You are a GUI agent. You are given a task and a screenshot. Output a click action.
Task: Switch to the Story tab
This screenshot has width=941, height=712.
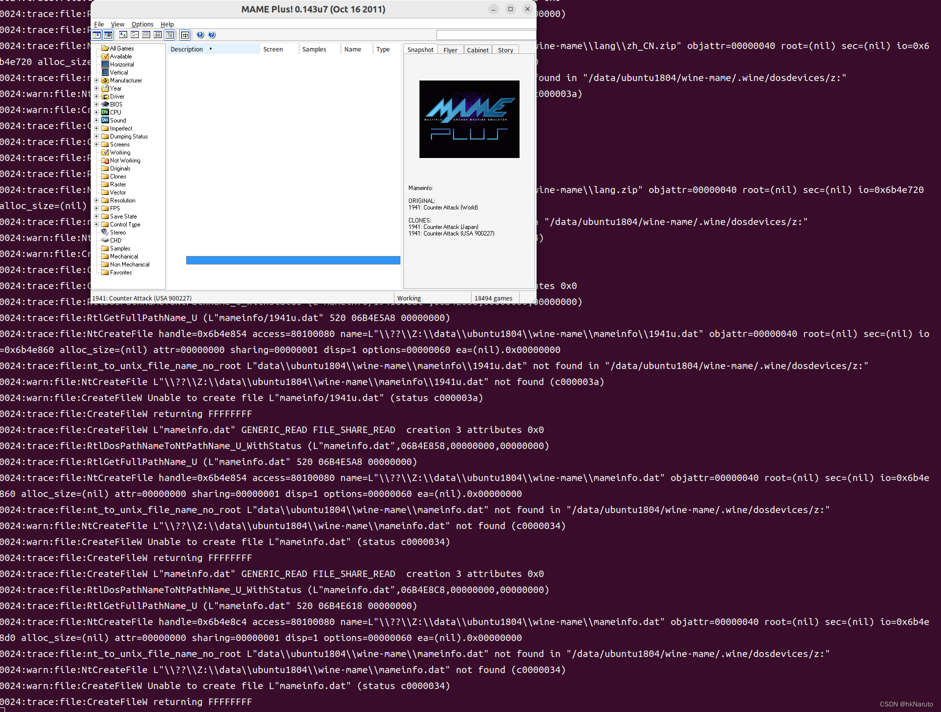pyautogui.click(x=506, y=50)
